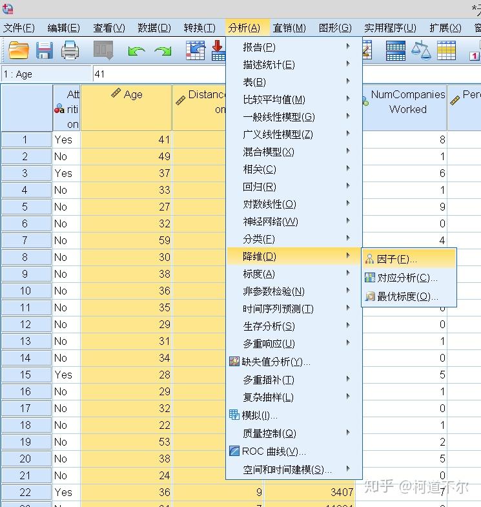The image size is (481, 507).
Task: Expand the 生存分析(S) submenu
Action: point(294,326)
